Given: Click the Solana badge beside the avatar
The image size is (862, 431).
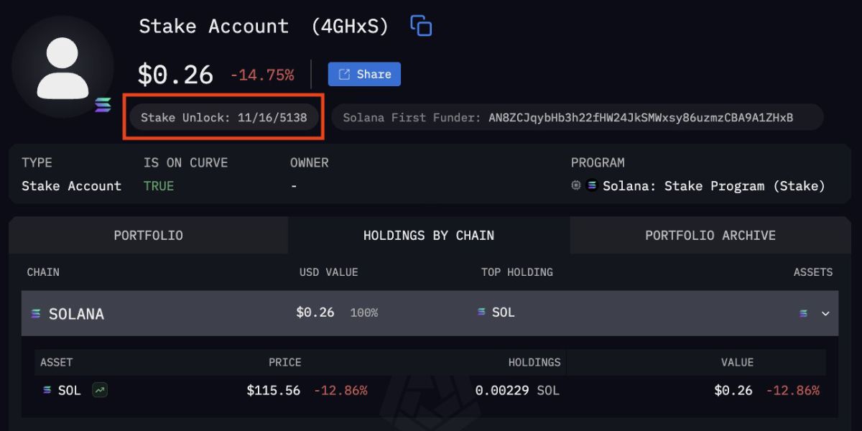Looking at the screenshot, I should coord(103,106).
